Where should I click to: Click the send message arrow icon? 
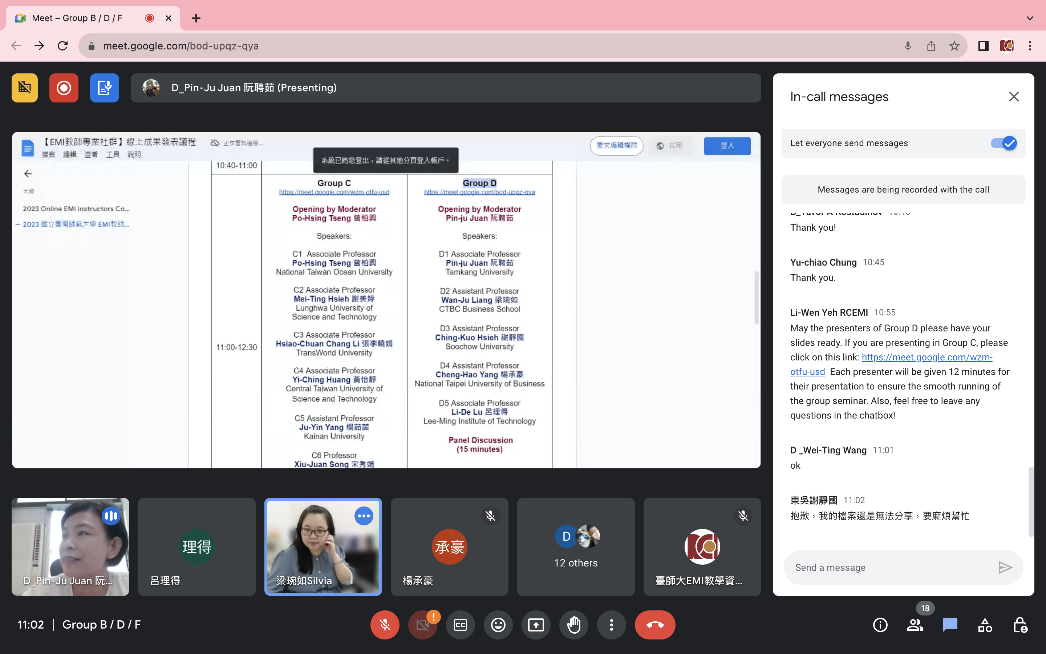1005,568
